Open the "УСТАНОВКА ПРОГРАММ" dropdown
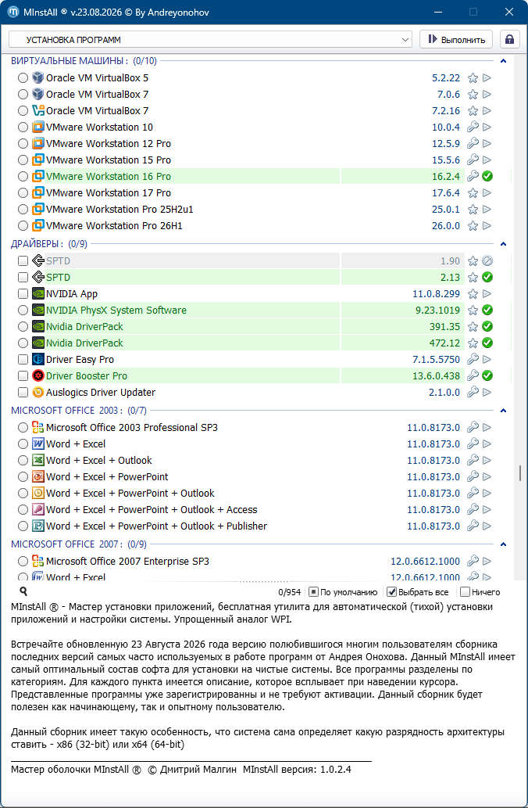Viewport: 528px width, 808px height. [x=210, y=40]
